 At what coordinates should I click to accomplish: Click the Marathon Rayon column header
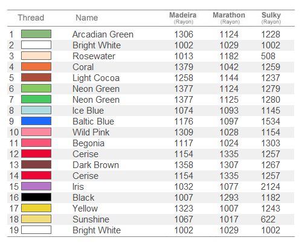(x=229, y=18)
